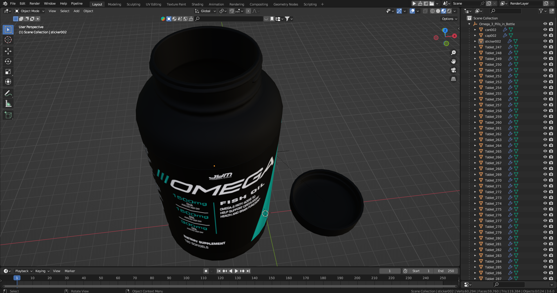Click the End frame field
Image resolution: width=557 pixels, height=293 pixels.
pos(446,271)
